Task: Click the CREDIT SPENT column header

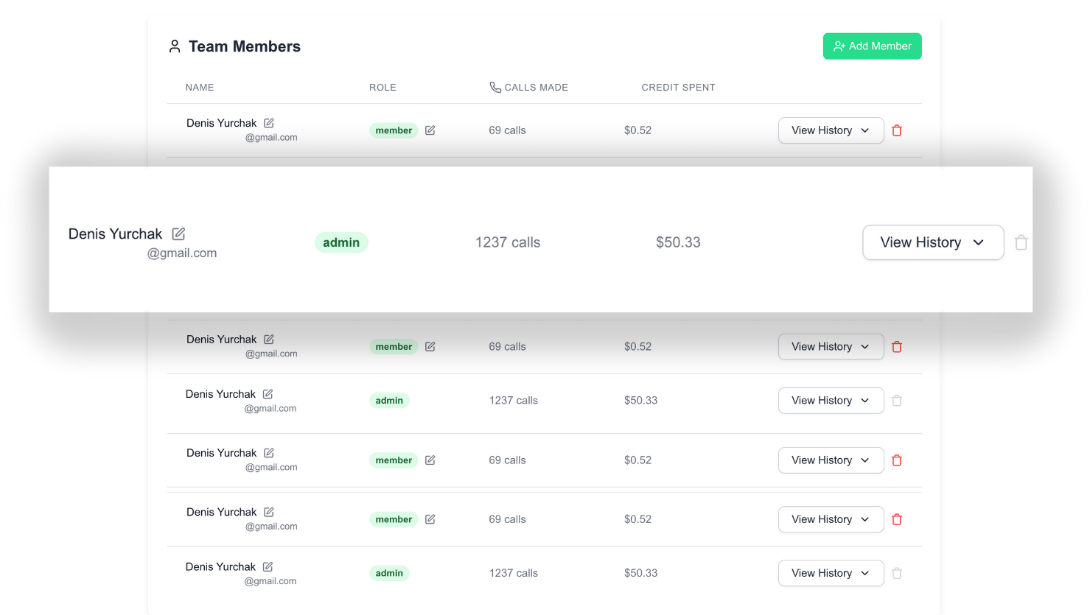Action: tap(678, 88)
